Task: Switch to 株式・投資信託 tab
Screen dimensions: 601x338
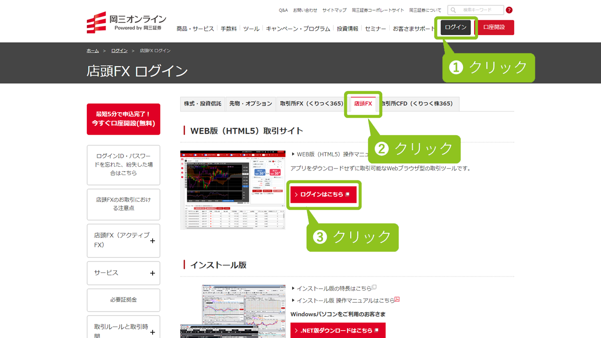Action: [202, 104]
